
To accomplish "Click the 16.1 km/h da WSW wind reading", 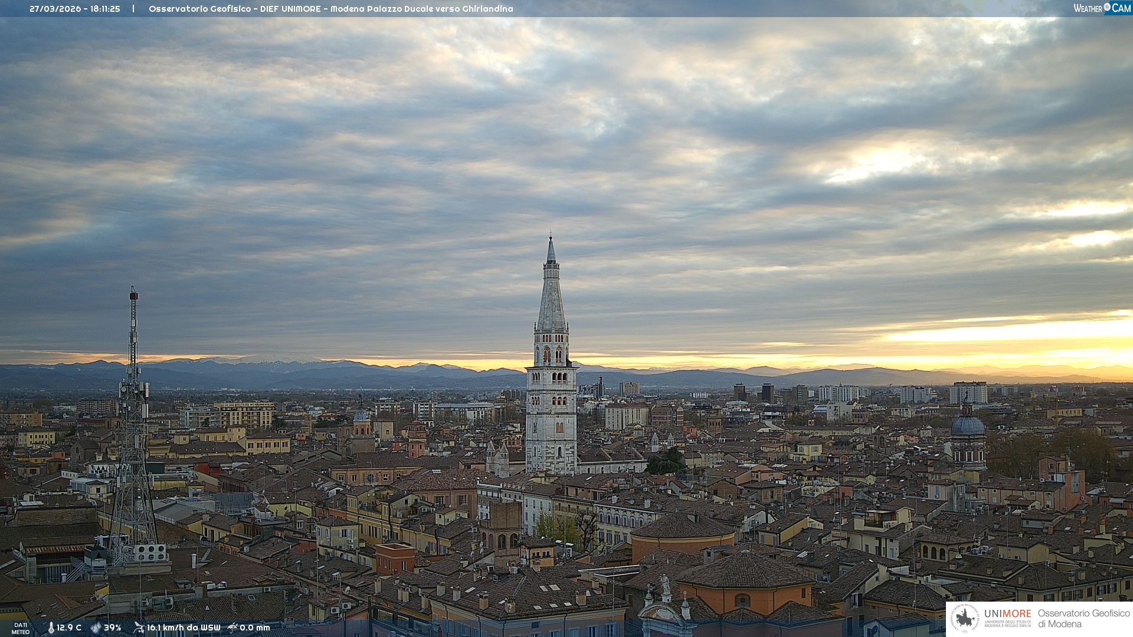I will tap(184, 628).
